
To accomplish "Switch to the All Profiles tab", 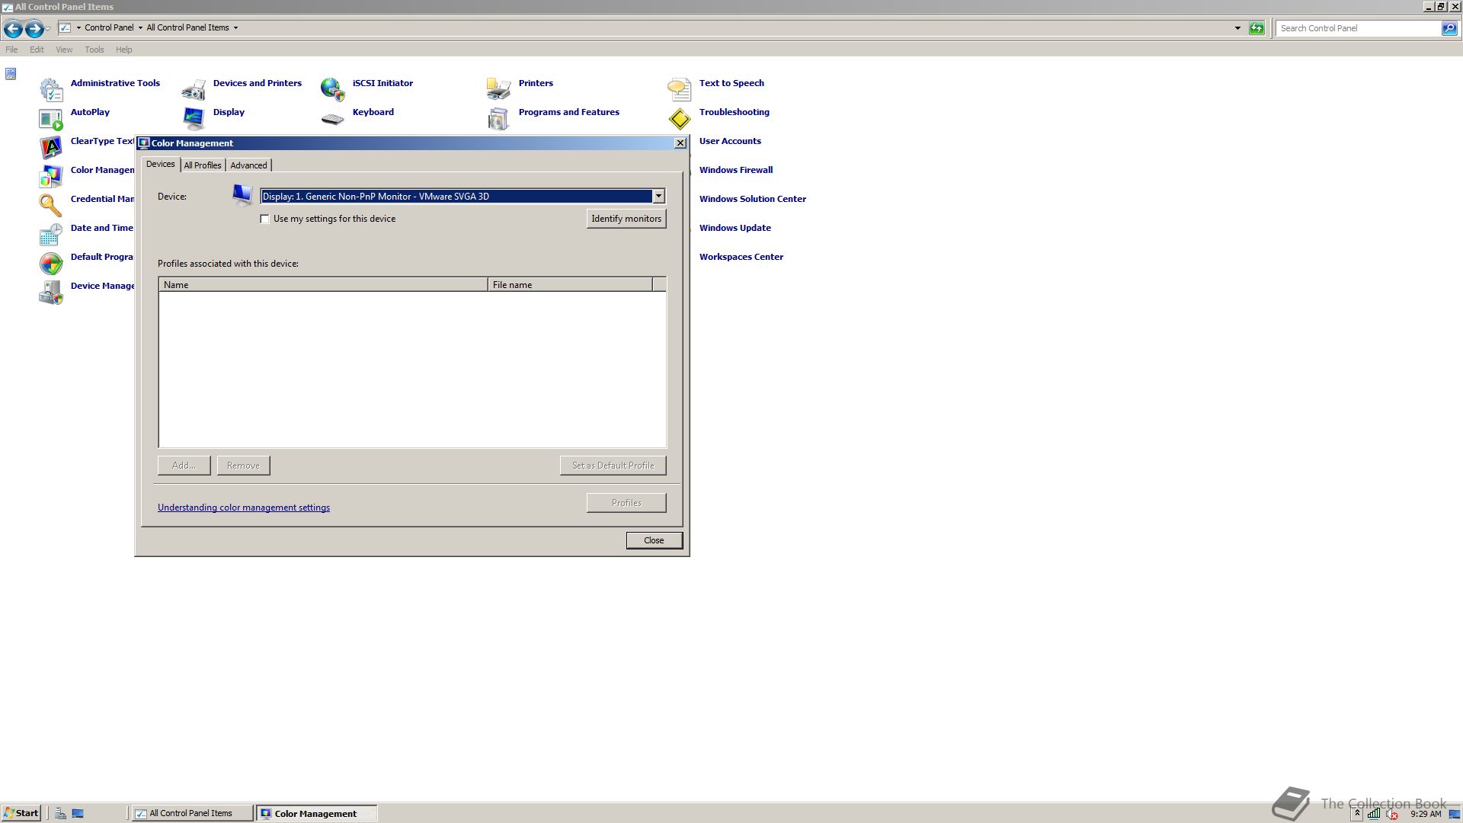I will [x=203, y=165].
